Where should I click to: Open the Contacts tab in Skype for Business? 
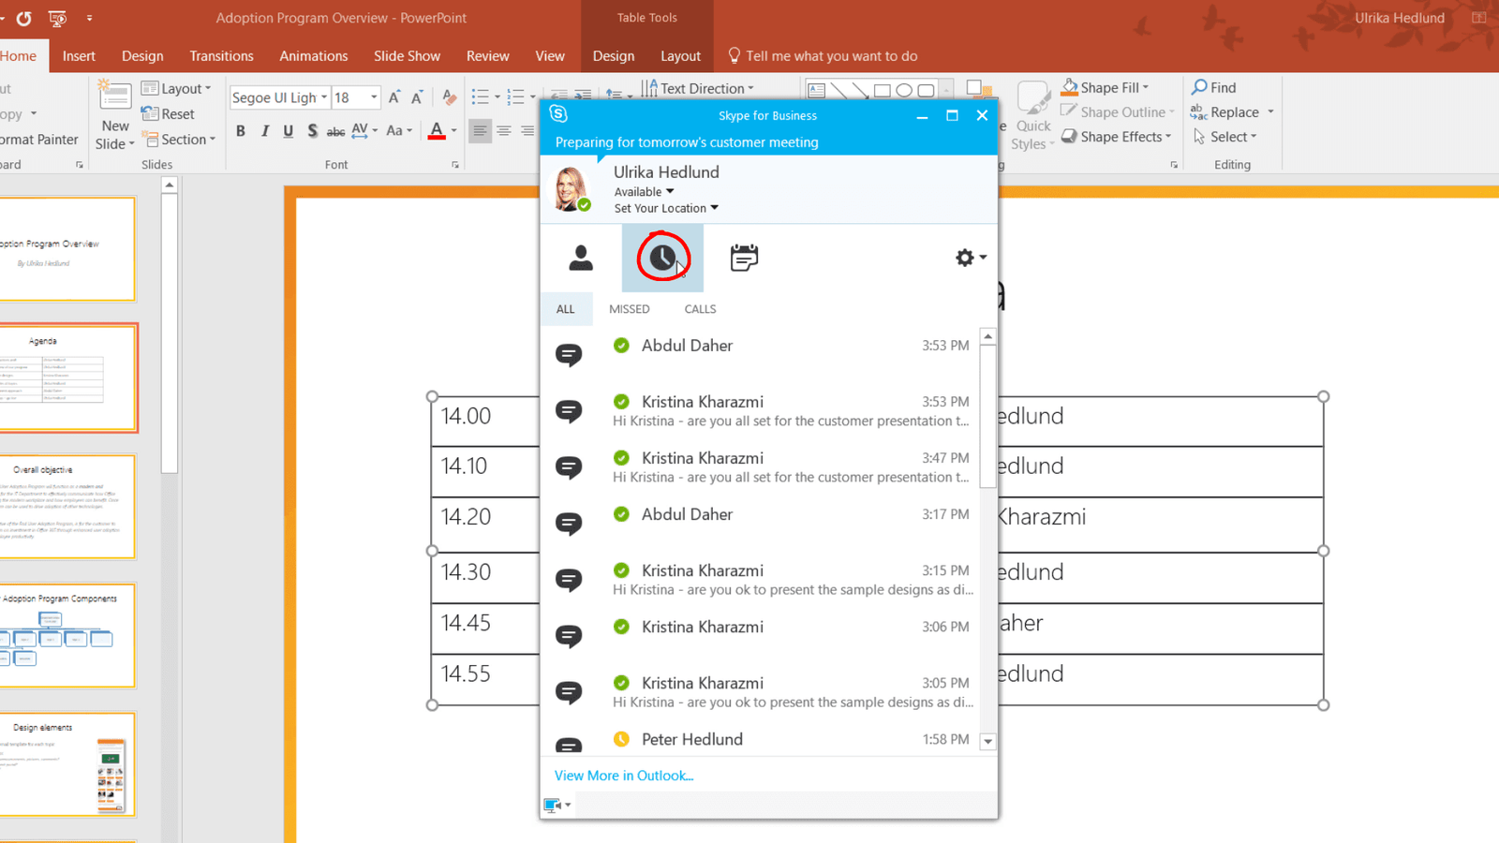[581, 258]
